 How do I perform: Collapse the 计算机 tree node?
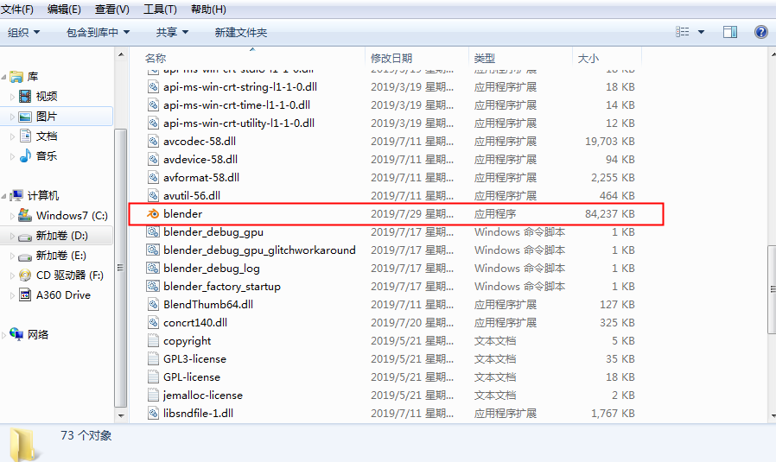(4, 196)
